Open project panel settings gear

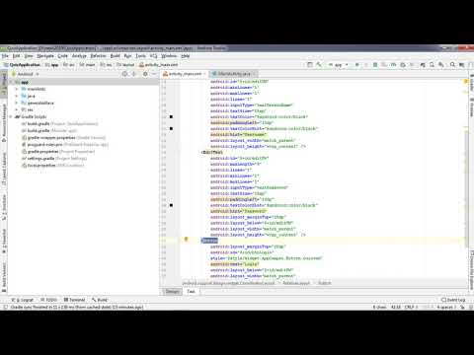pyautogui.click(x=145, y=74)
